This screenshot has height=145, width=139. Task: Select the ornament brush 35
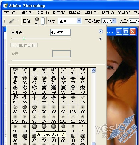coord(63,90)
